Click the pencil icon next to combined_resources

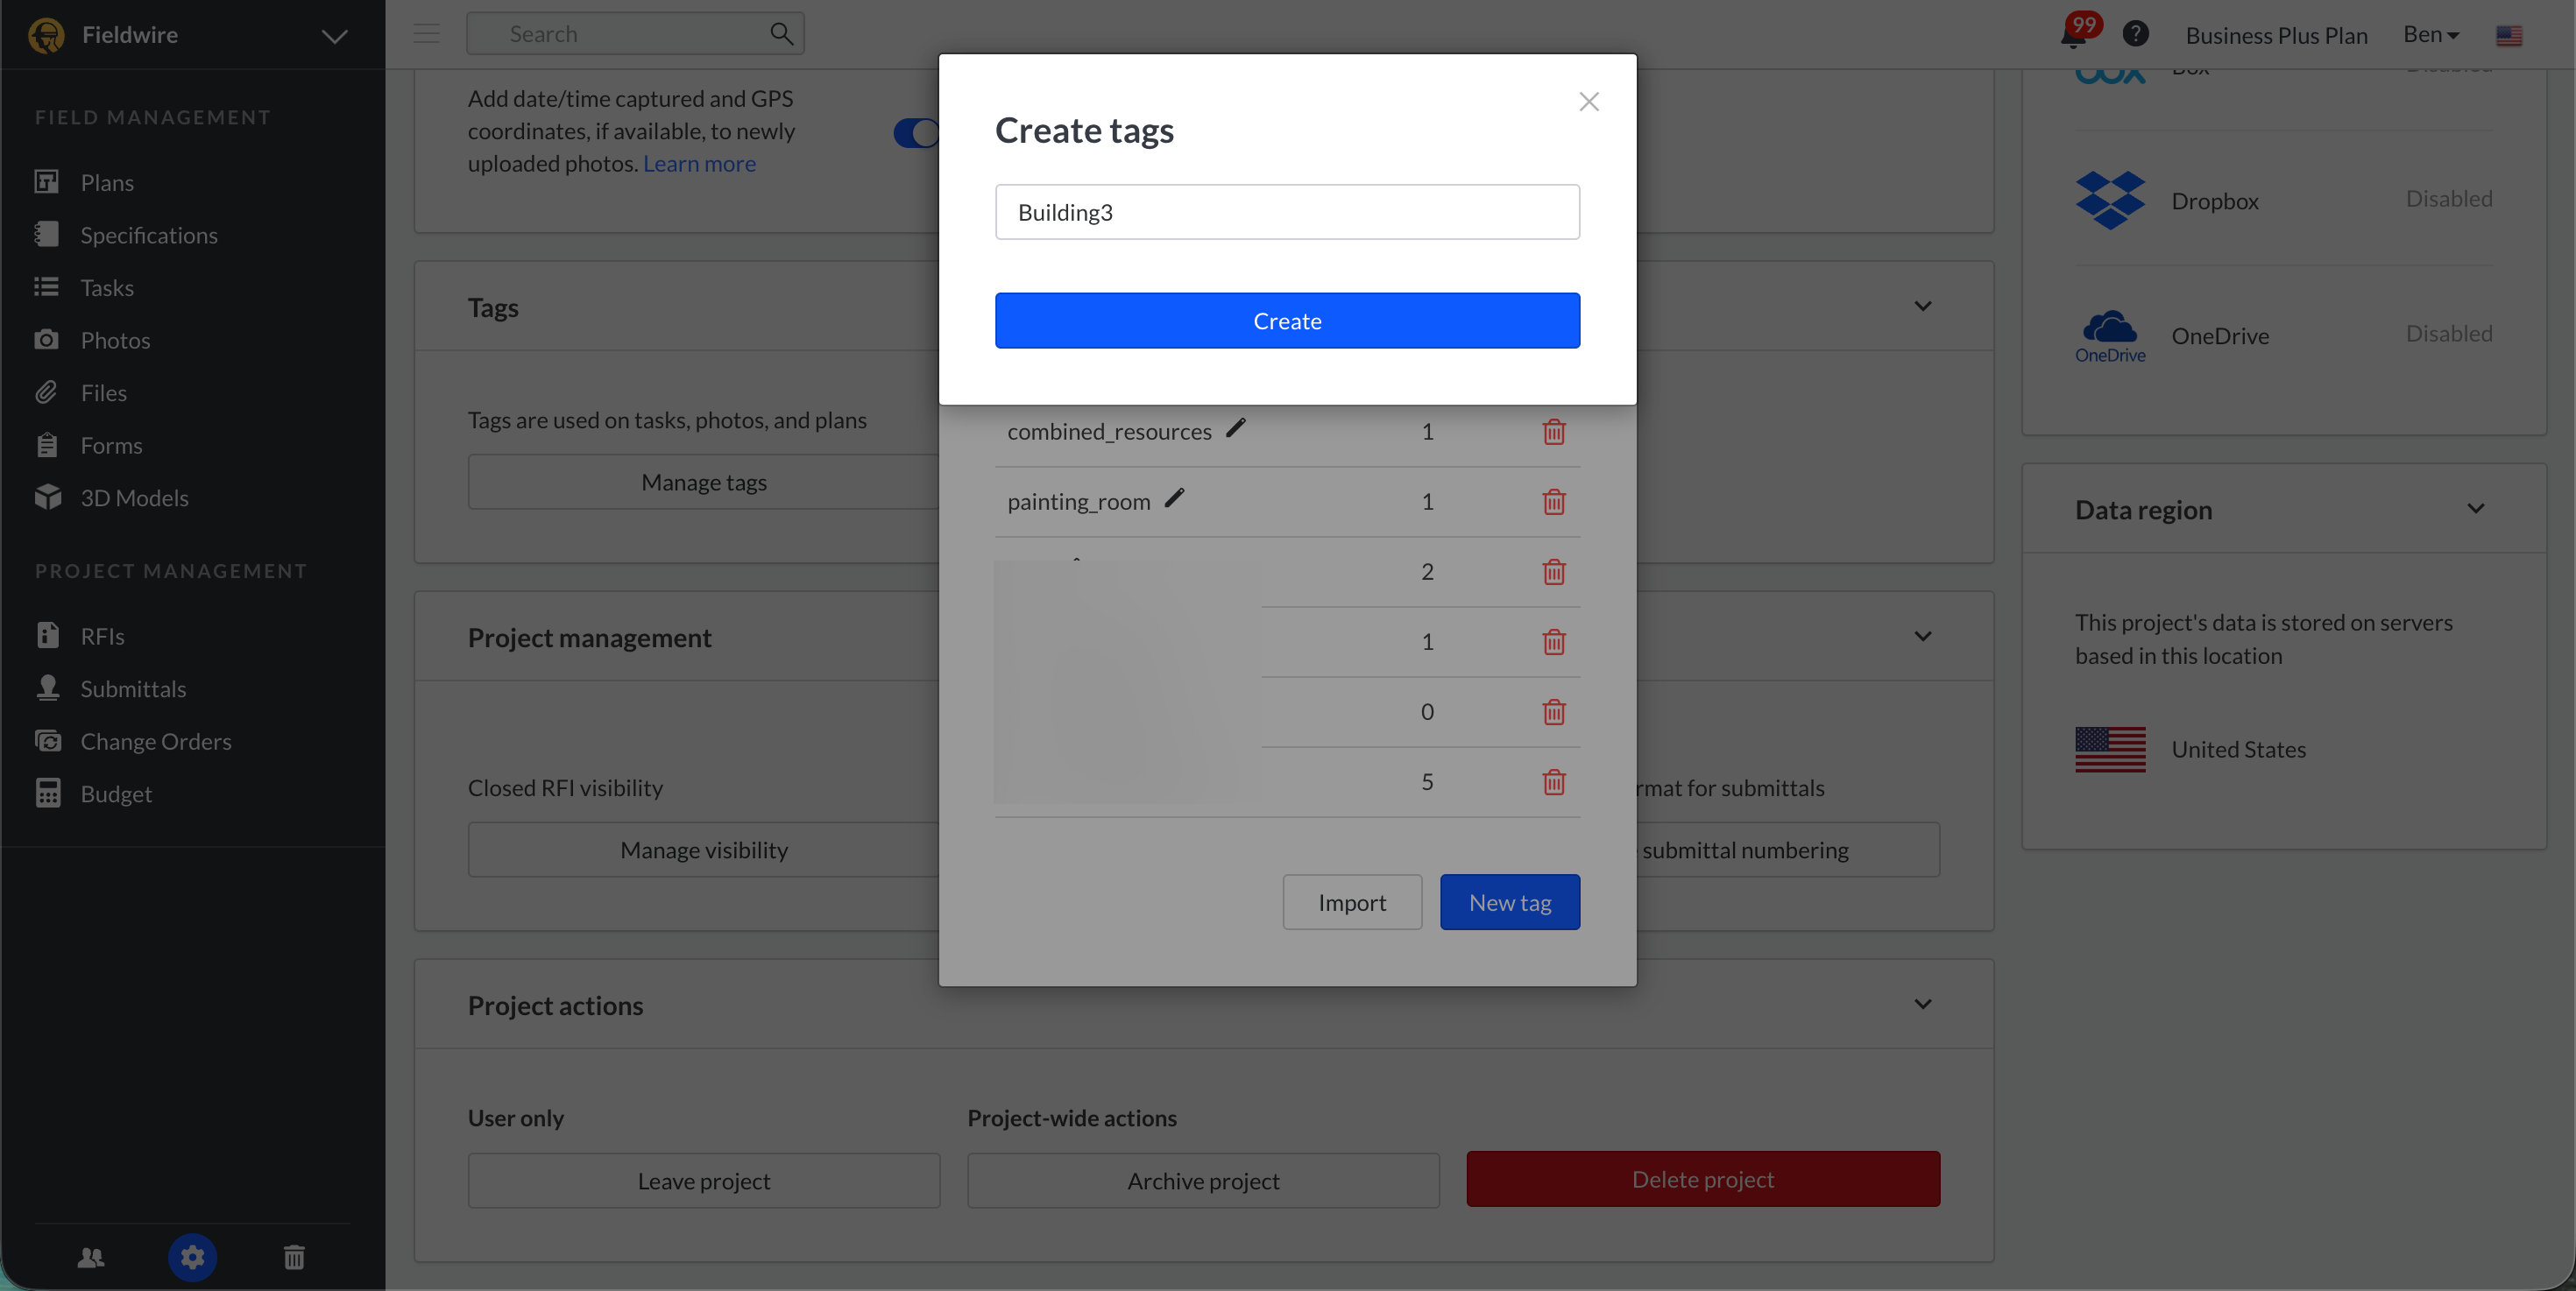point(1236,427)
